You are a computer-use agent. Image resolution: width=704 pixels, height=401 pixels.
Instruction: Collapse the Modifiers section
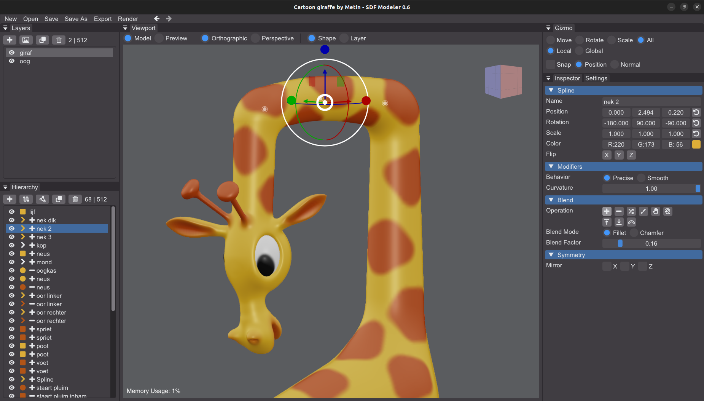[551, 166]
